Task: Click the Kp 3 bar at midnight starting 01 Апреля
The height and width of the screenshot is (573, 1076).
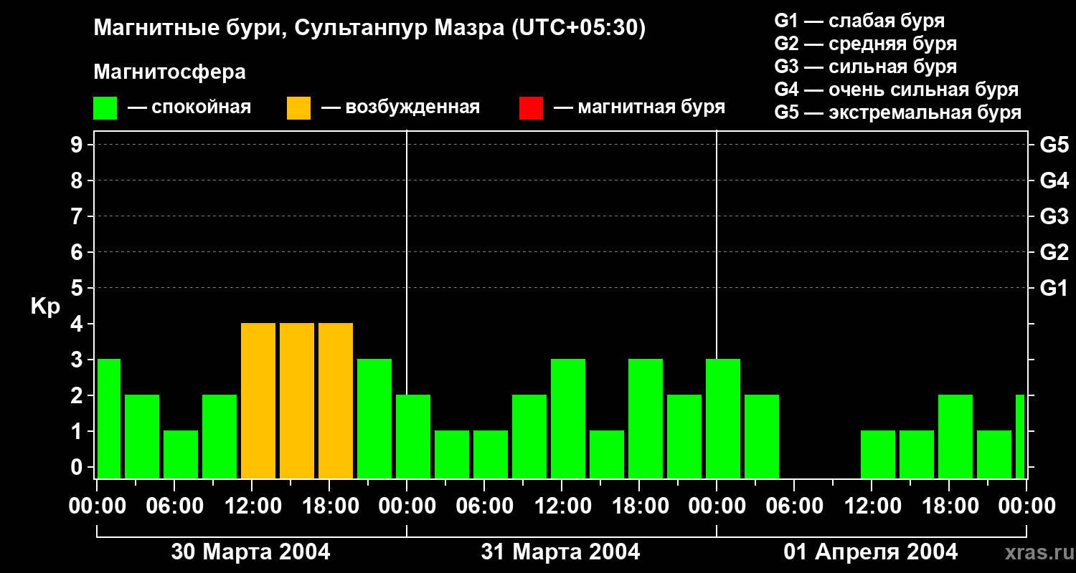Action: (723, 419)
